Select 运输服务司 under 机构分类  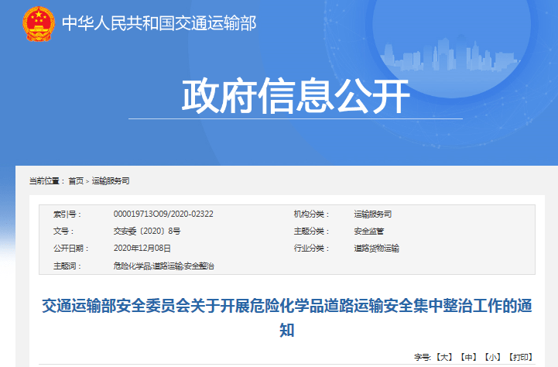372,214
